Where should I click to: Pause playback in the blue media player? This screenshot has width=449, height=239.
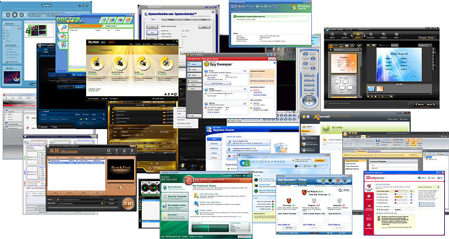click(14, 14)
